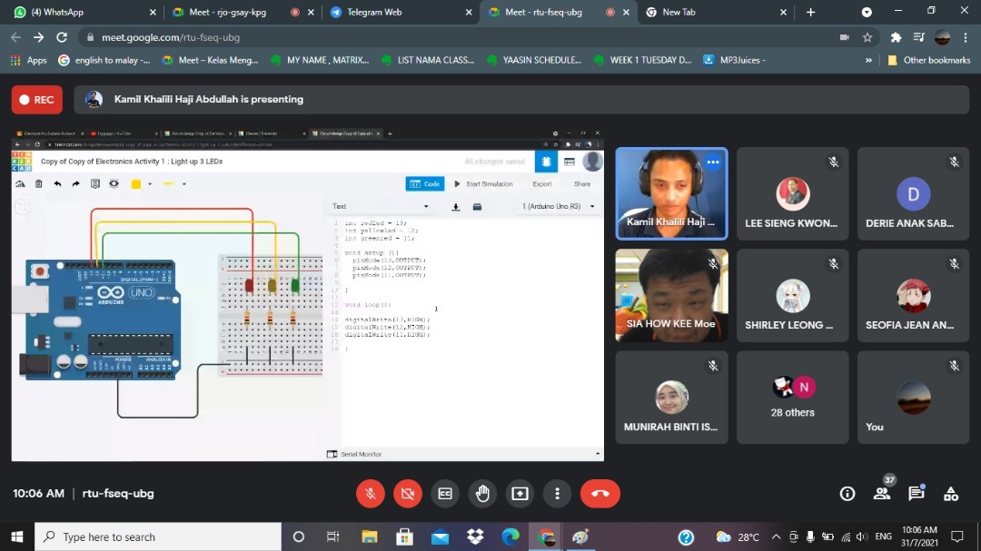Turn on the camera in Meet
This screenshot has width=981, height=551.
click(x=407, y=494)
